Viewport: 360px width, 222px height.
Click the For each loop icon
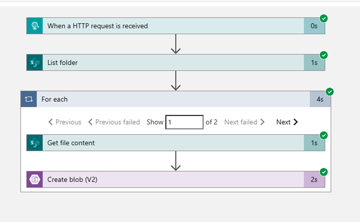point(29,99)
